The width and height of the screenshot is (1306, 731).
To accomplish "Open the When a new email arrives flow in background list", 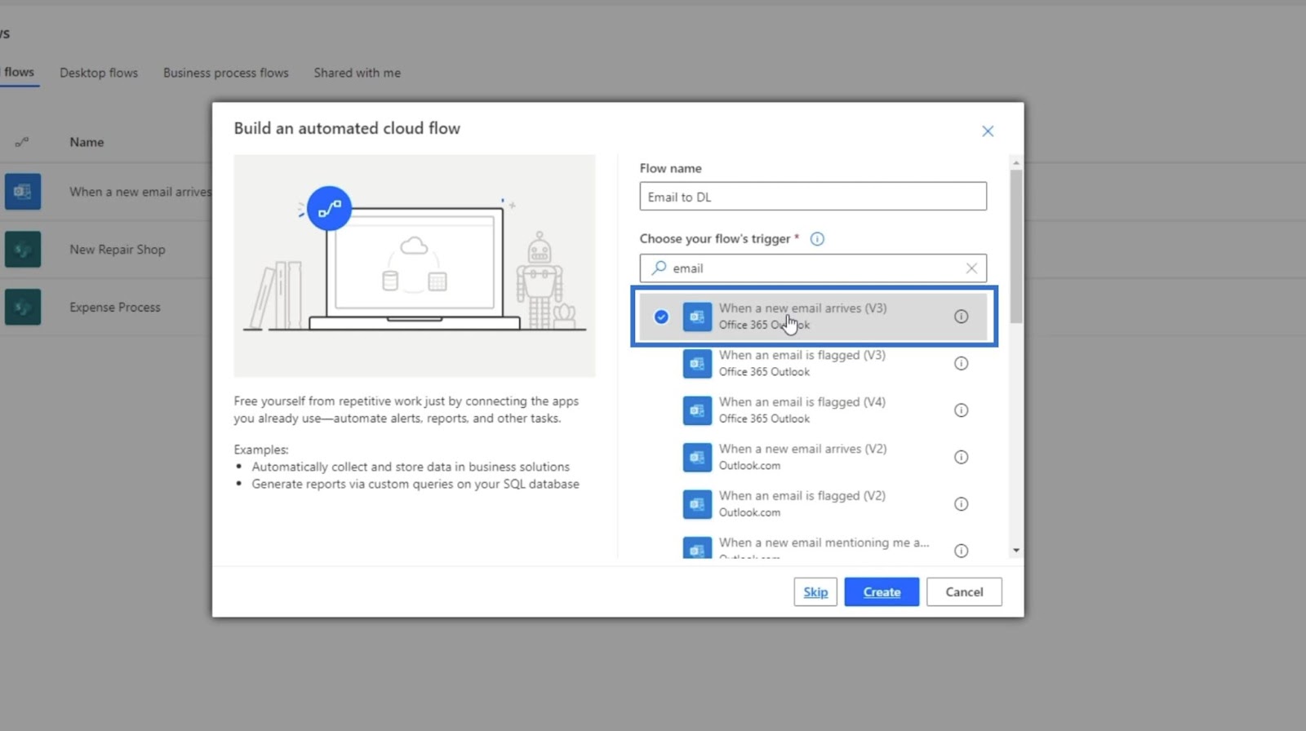I will 140,192.
